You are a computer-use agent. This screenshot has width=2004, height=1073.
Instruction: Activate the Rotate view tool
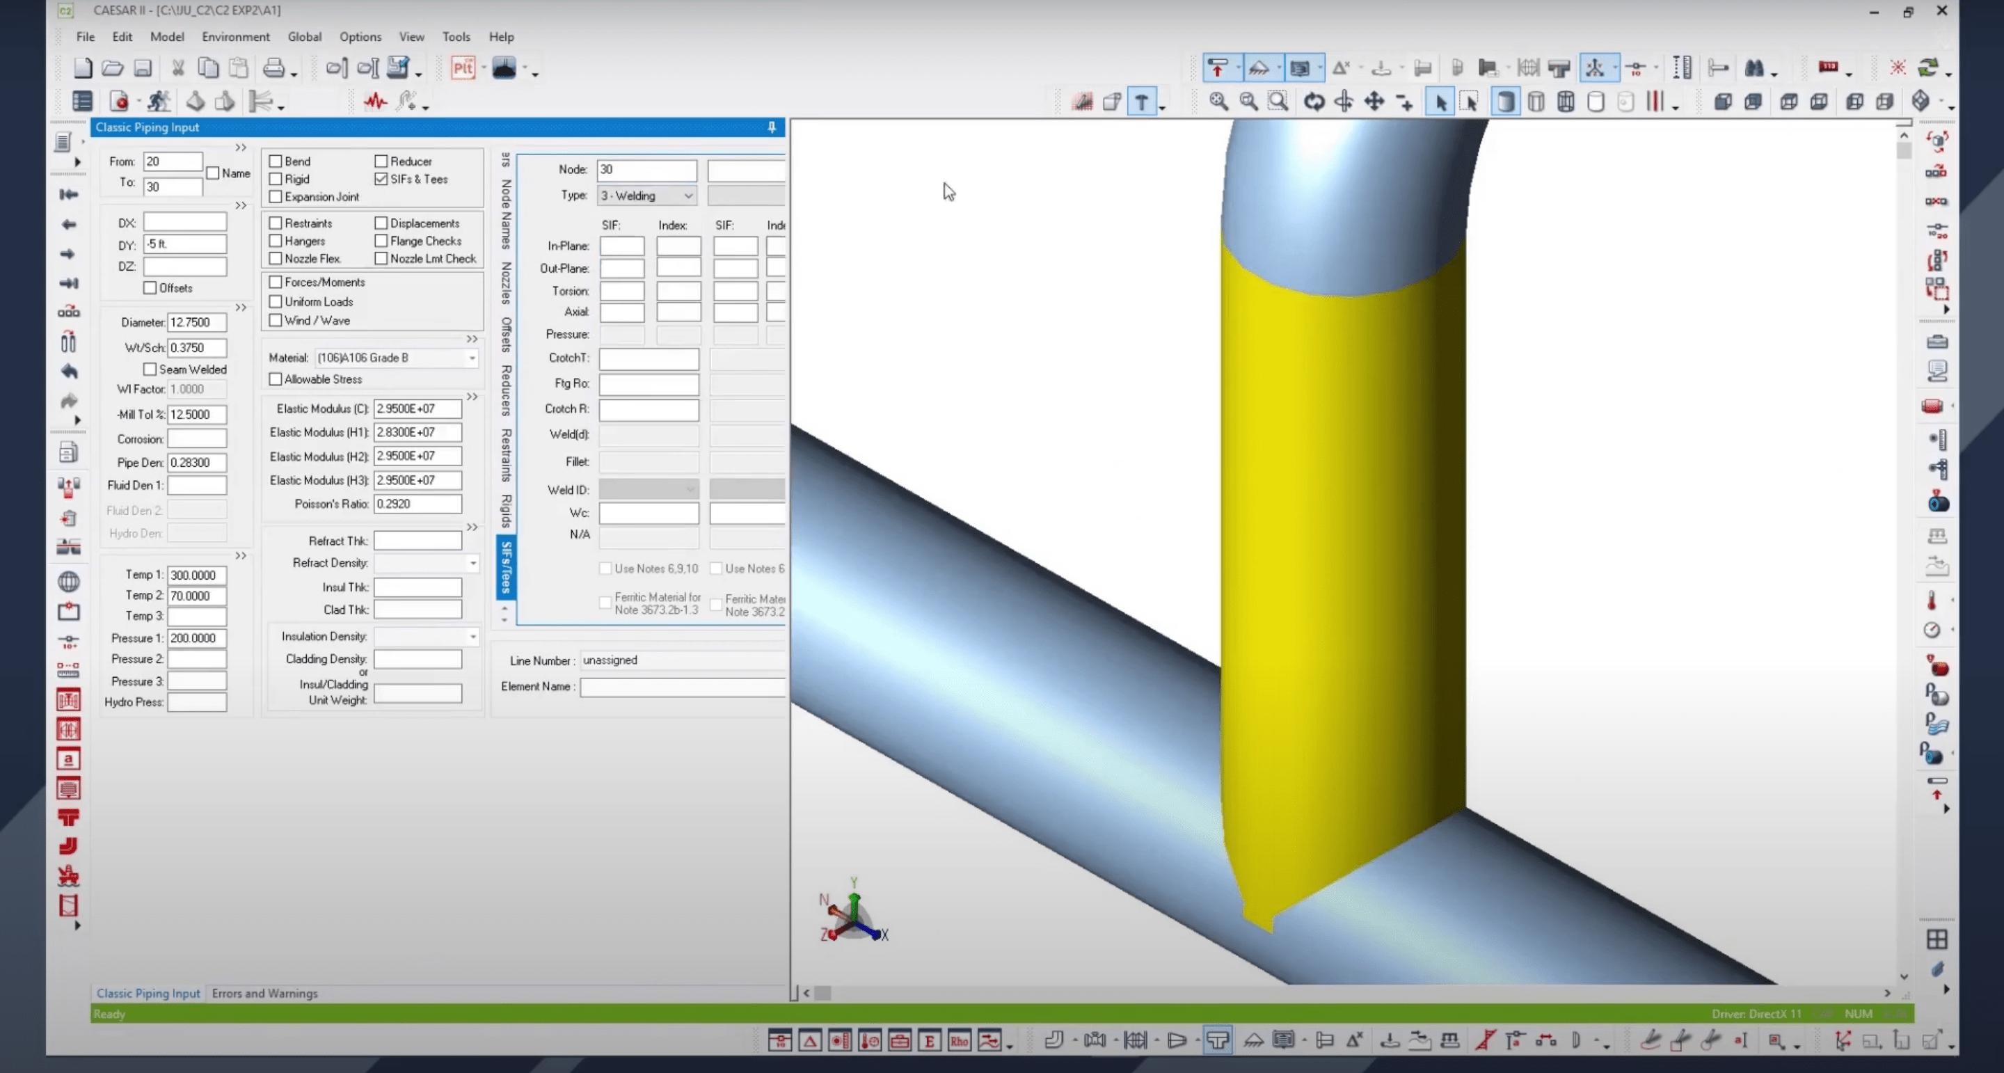click(x=1314, y=101)
